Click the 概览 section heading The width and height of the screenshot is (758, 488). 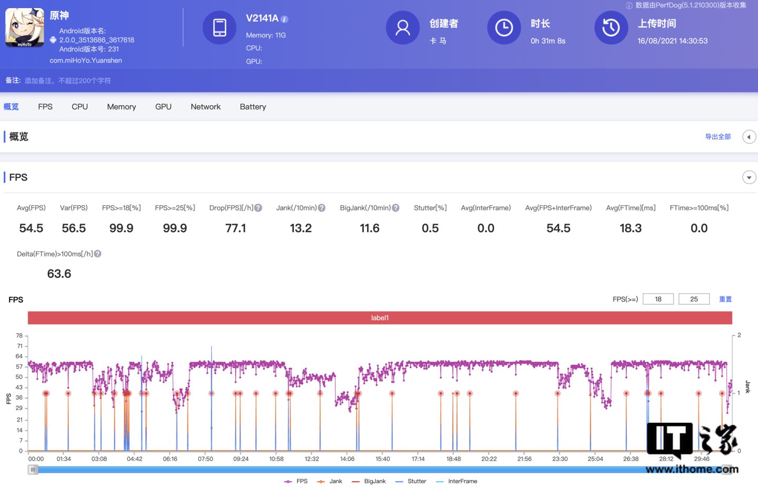[x=19, y=137]
